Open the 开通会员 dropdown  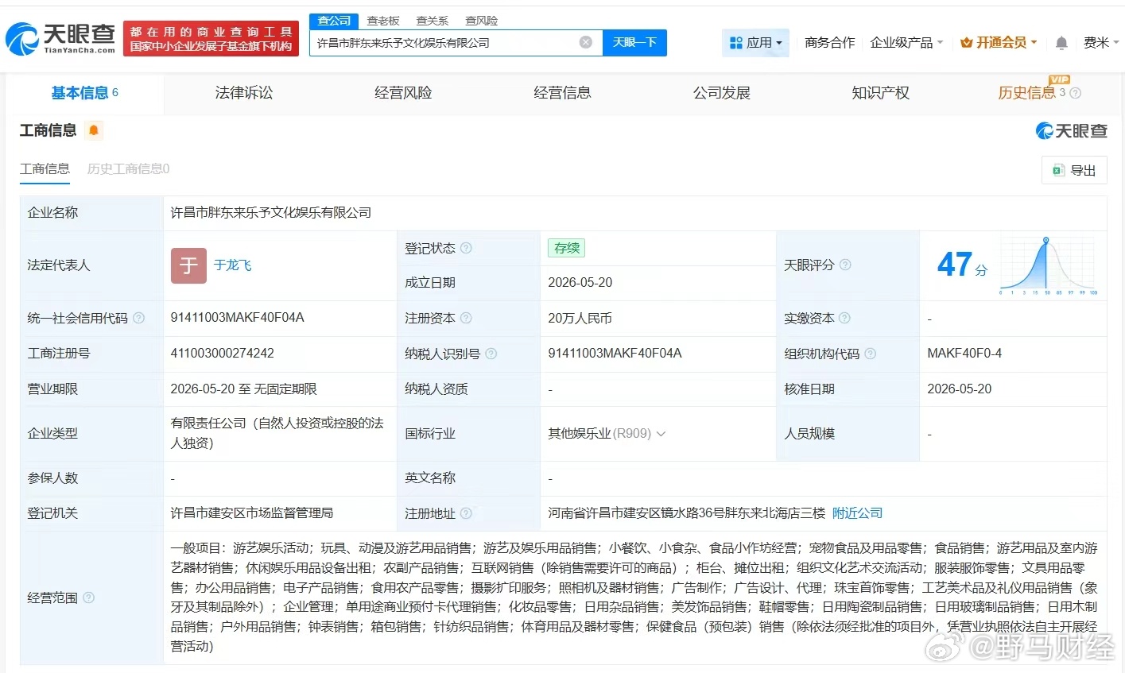999,43
